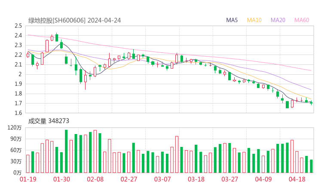Click the MA5 legend label
318x189 pixels.
[232, 20]
